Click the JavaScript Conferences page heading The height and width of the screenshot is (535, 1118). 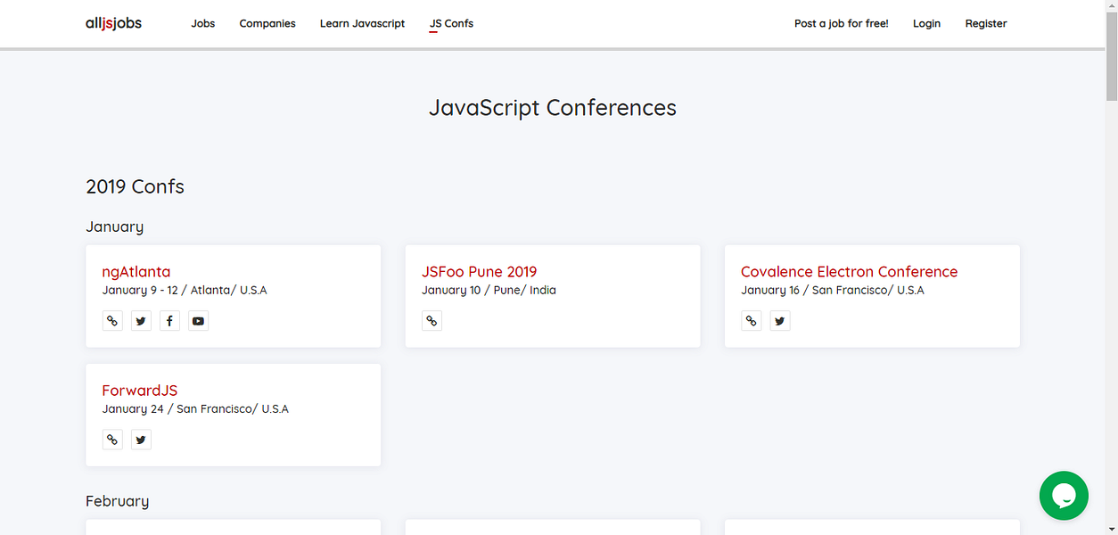tap(553, 108)
